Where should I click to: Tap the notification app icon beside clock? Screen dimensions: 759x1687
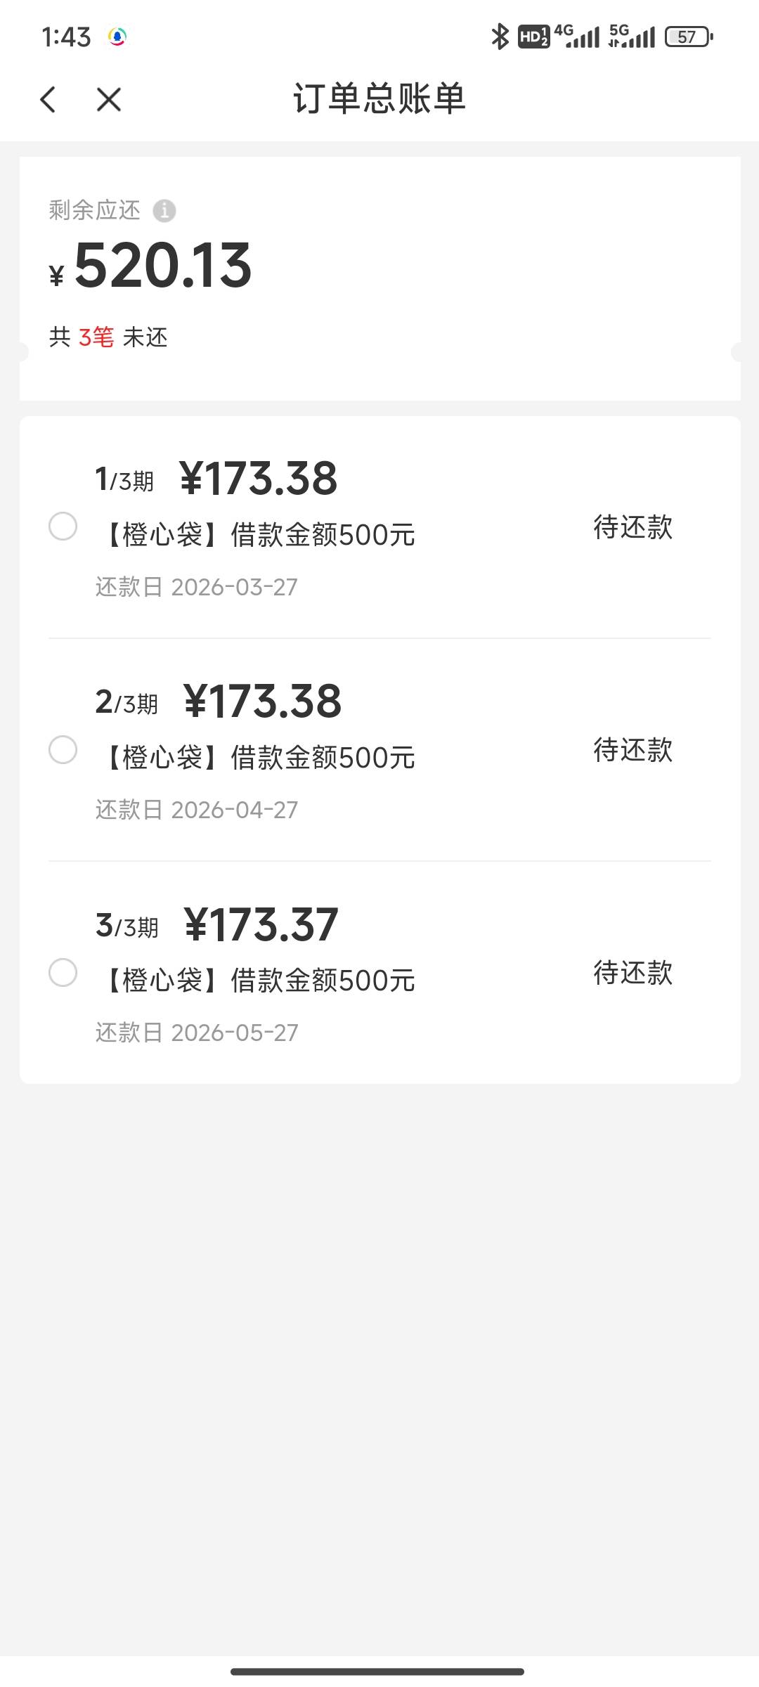[117, 37]
